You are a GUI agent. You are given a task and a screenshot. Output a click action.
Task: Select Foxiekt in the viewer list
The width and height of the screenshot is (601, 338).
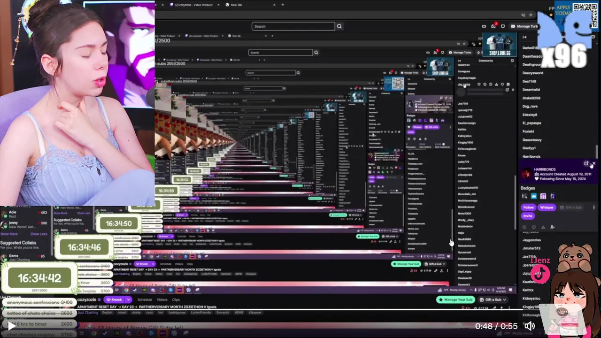tap(528, 131)
